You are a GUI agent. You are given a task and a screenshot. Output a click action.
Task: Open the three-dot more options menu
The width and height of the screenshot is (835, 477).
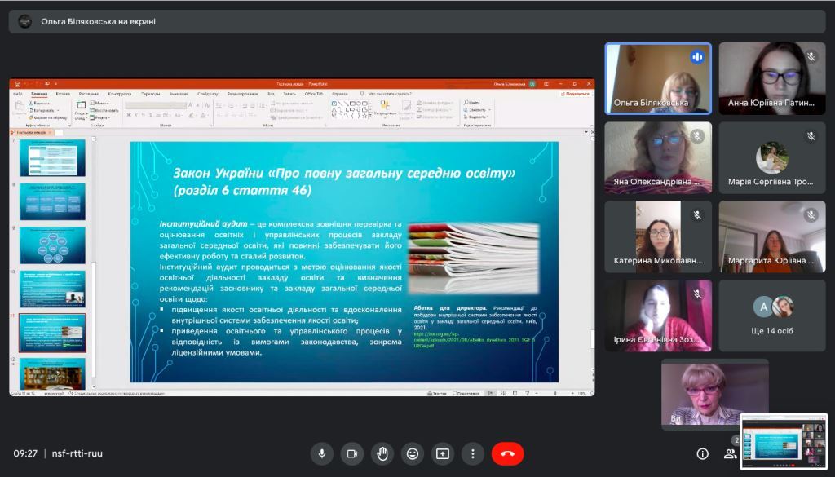[x=473, y=453]
